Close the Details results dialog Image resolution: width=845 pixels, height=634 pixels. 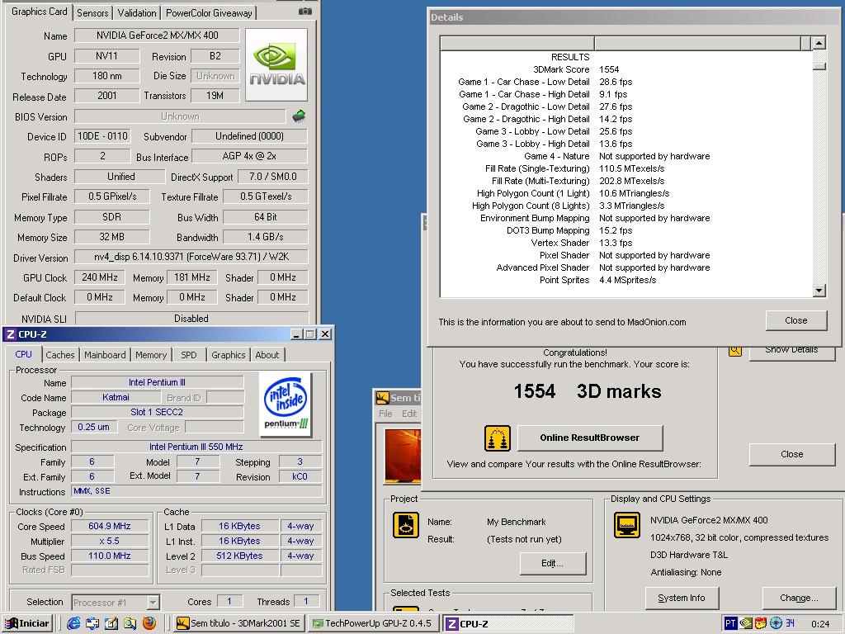[796, 320]
